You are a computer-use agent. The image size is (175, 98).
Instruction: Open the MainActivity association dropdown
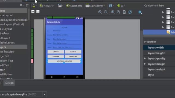coord(95,6)
